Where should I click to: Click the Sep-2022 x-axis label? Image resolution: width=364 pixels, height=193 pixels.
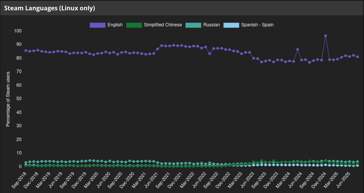(x=211, y=180)
